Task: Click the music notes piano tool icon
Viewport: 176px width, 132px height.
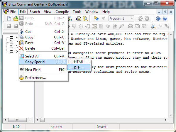Action: (x=87, y=26)
